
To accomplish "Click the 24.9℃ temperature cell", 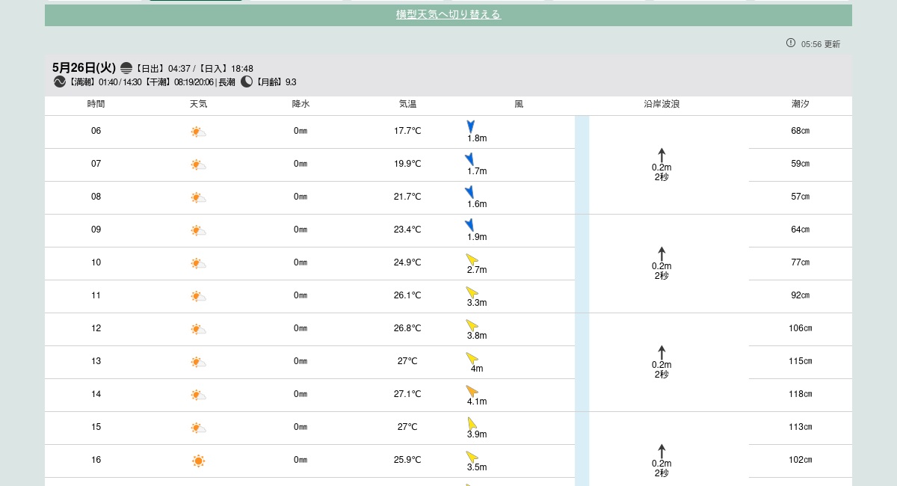I will coord(407,262).
